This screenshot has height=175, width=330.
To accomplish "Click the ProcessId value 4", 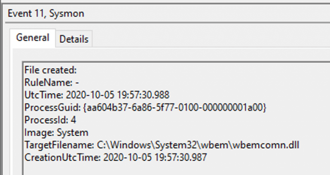I will (x=73, y=120).
